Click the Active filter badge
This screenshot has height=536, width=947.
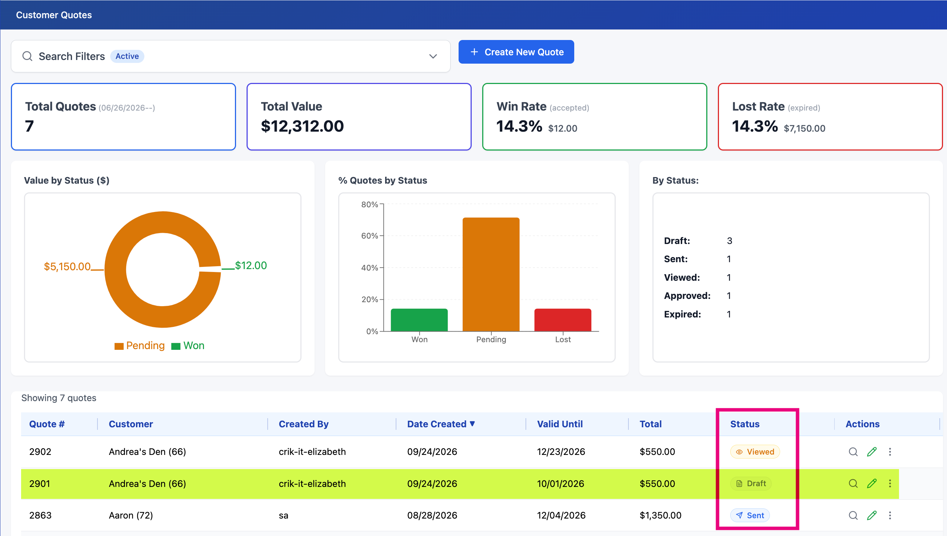tap(127, 56)
